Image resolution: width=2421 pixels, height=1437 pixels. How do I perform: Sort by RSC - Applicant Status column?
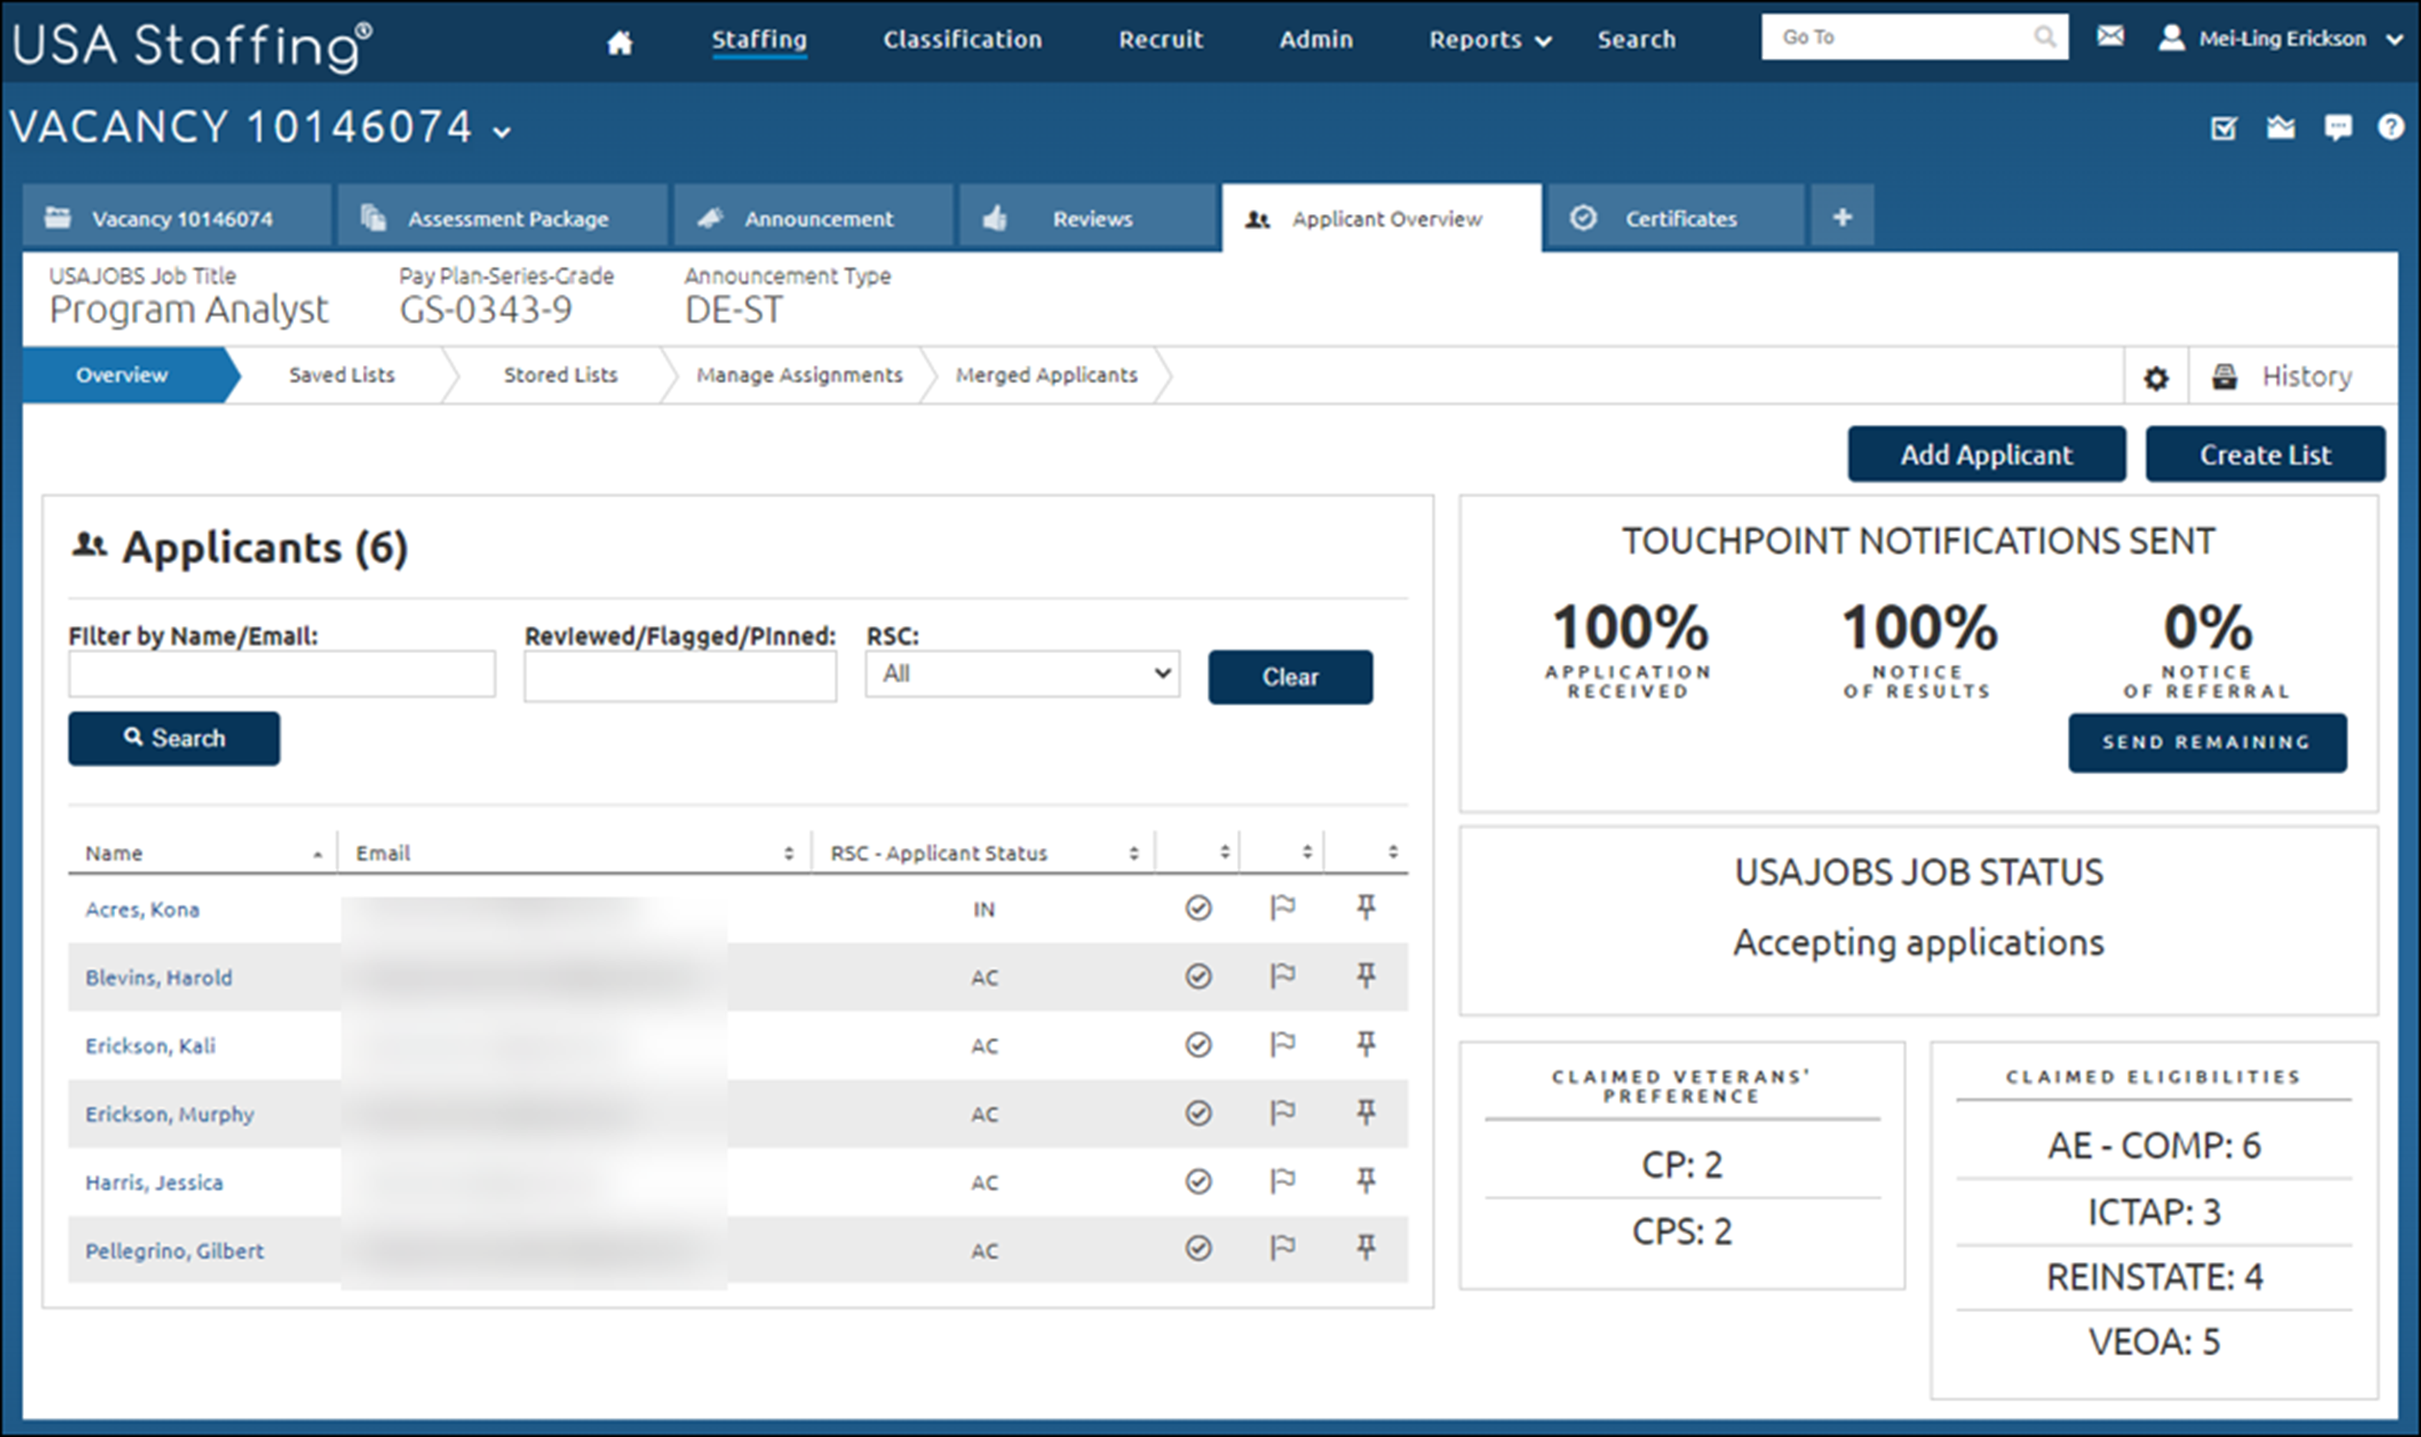tap(982, 853)
